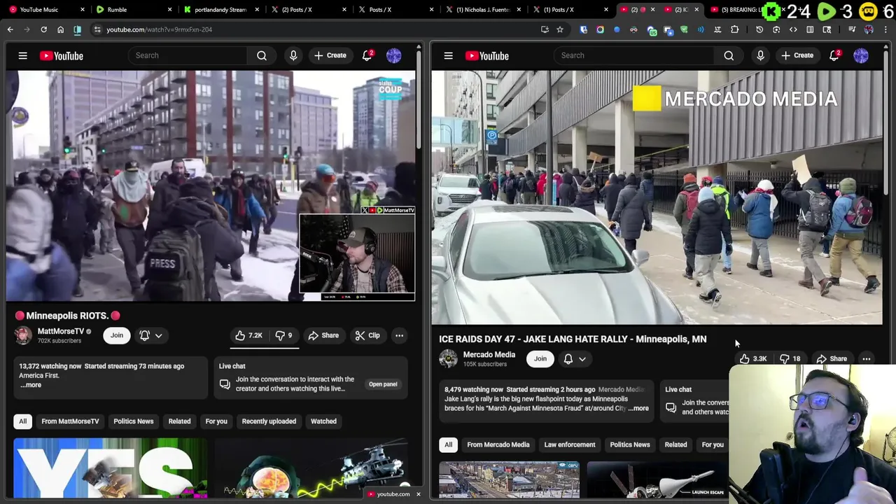
Task: Select From Mercado Media filter chip
Action: tap(498, 444)
